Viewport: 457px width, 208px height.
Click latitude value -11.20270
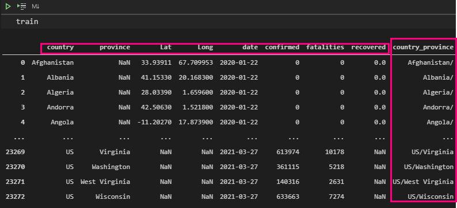[x=154, y=122]
